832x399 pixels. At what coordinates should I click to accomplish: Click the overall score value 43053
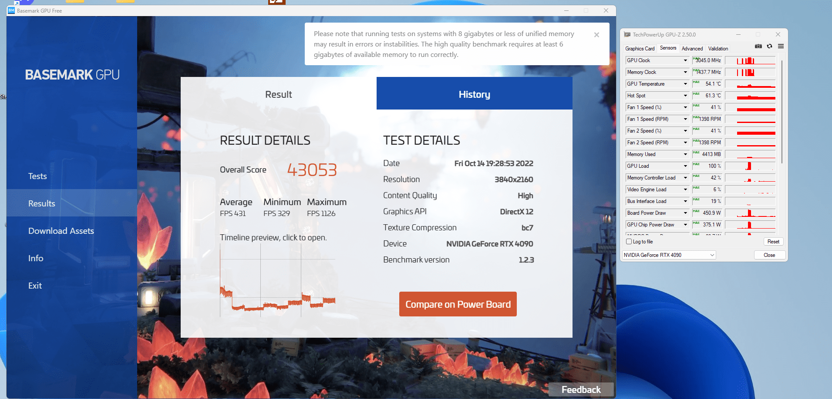(312, 170)
